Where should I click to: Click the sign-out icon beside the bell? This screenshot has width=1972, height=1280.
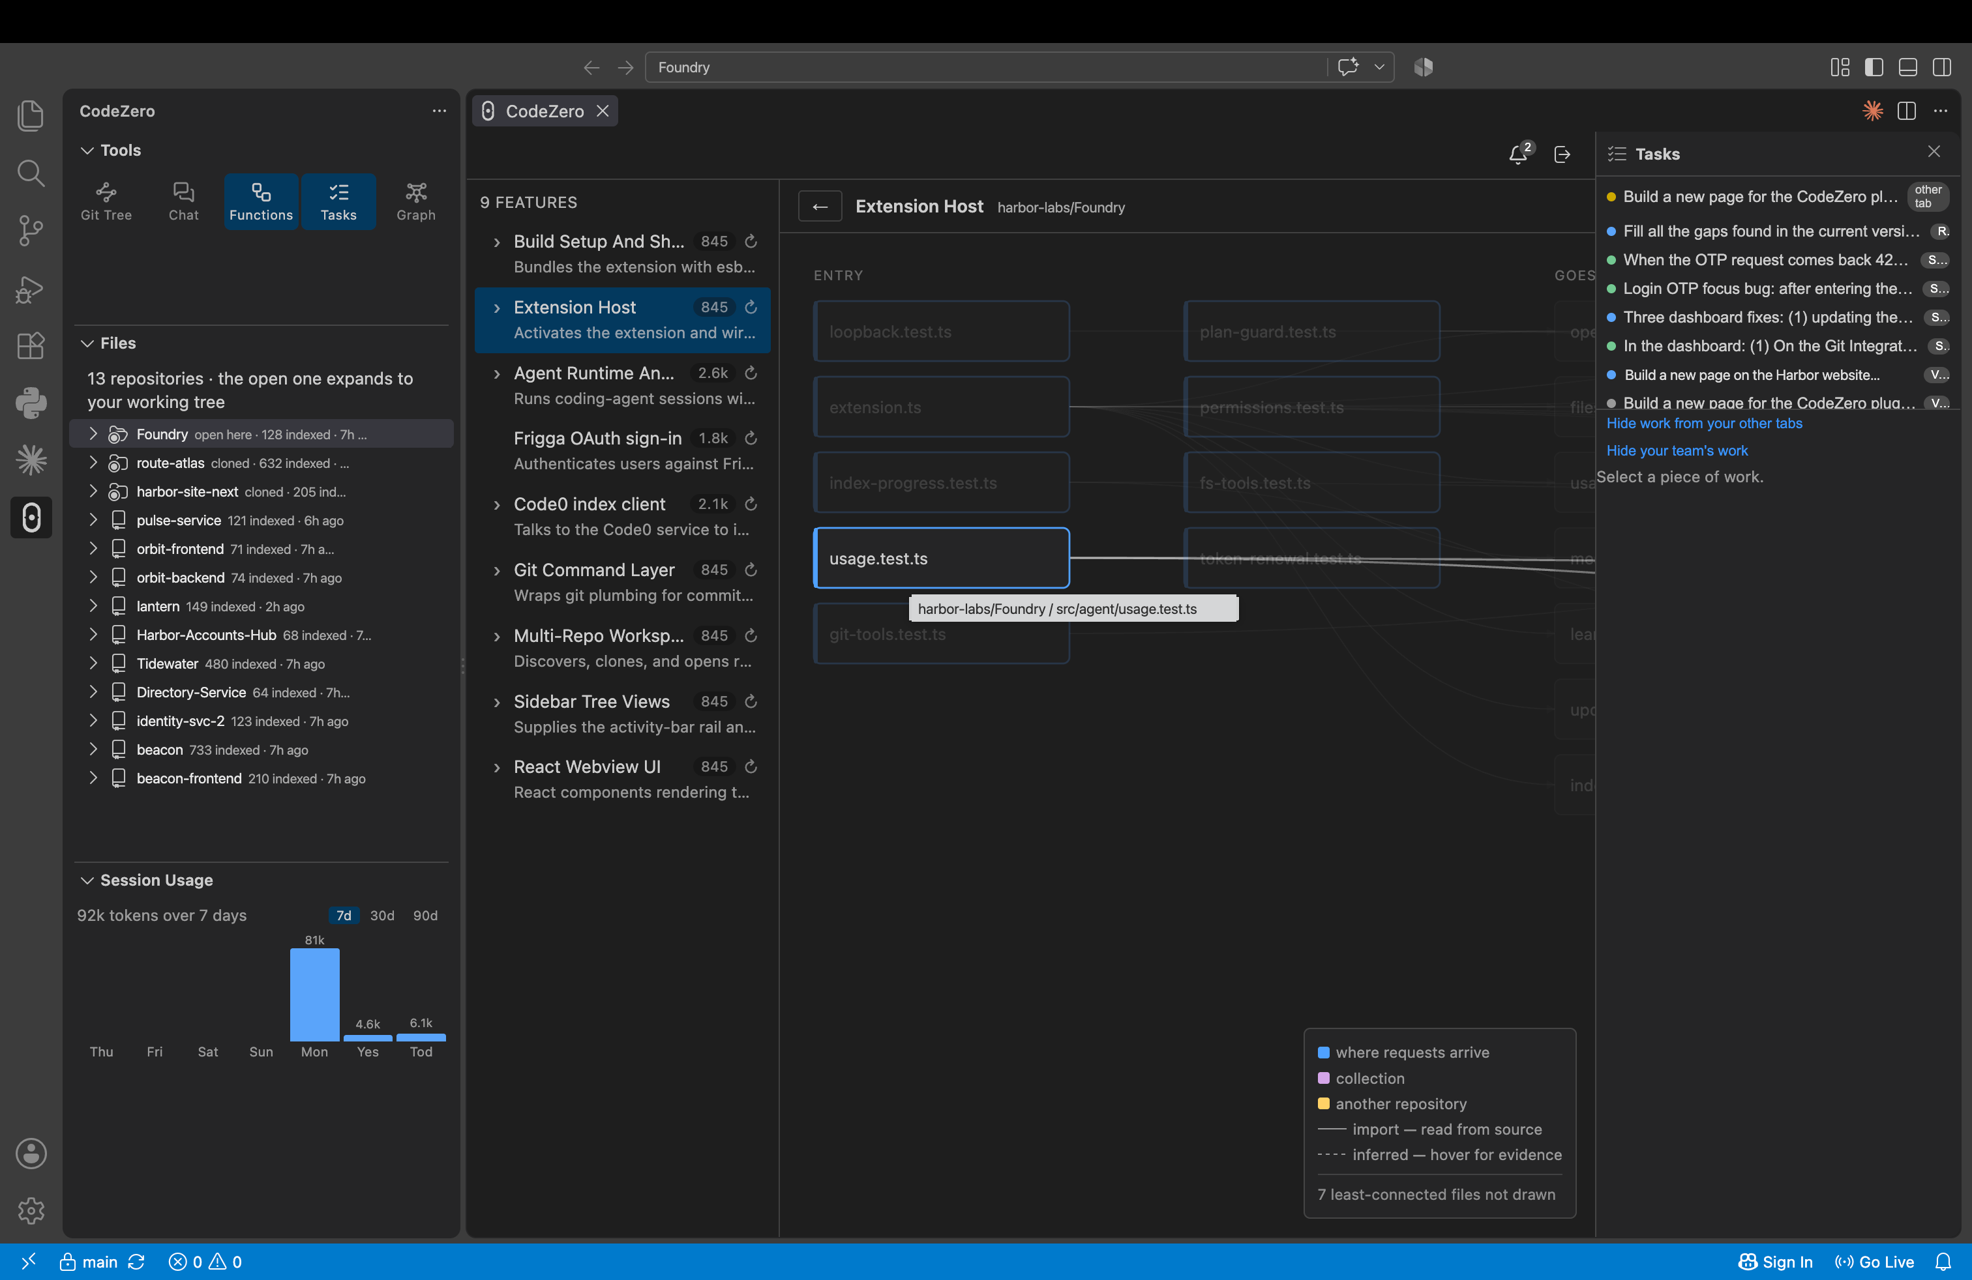point(1562,154)
